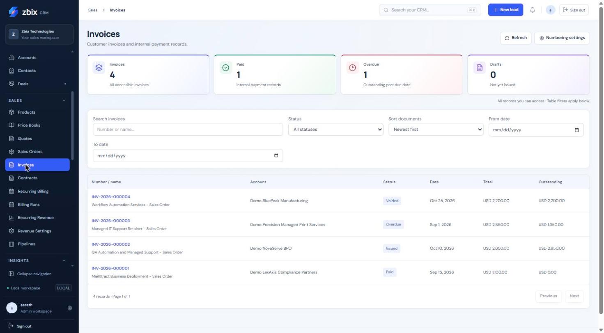604x333 pixels.
Task: Click the Zbix Technologies workspace switcher
Action: click(39, 34)
